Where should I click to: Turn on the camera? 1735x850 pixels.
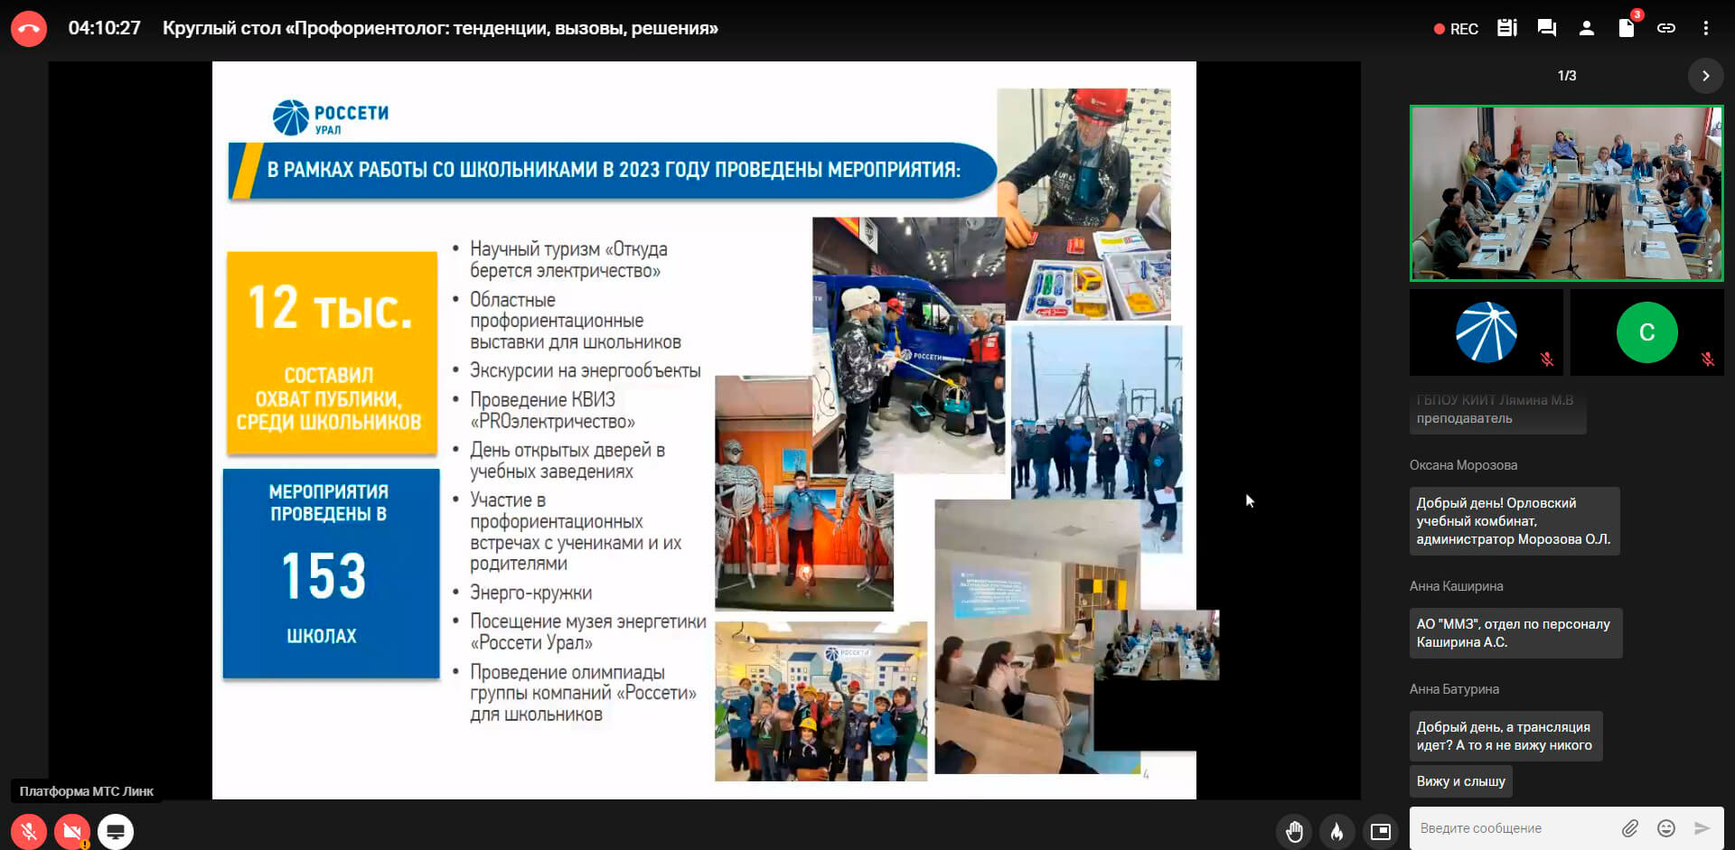pos(72,831)
